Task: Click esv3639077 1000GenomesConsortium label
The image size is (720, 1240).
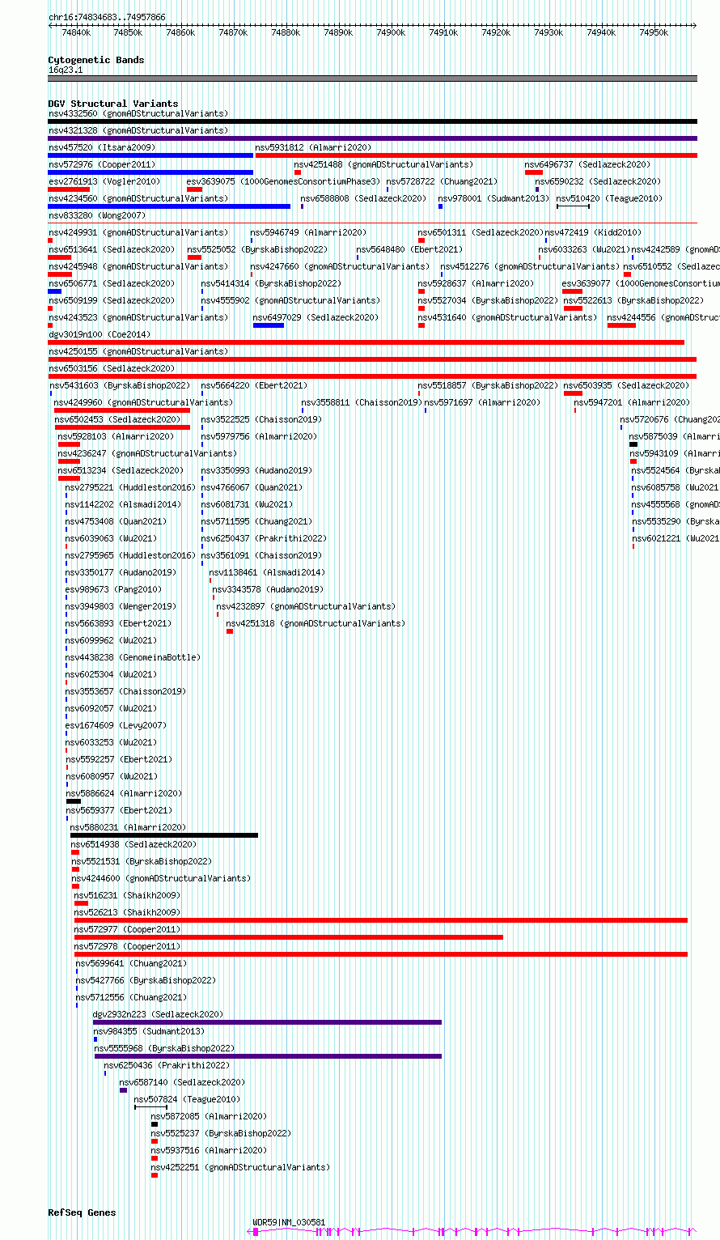Action: tap(641, 283)
